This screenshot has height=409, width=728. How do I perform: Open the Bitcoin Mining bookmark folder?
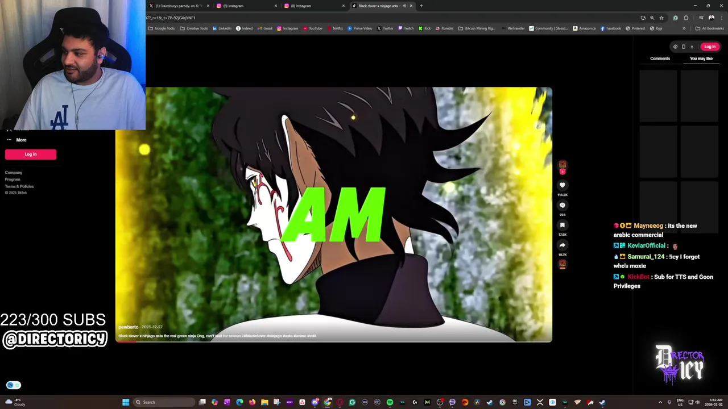coord(477,28)
